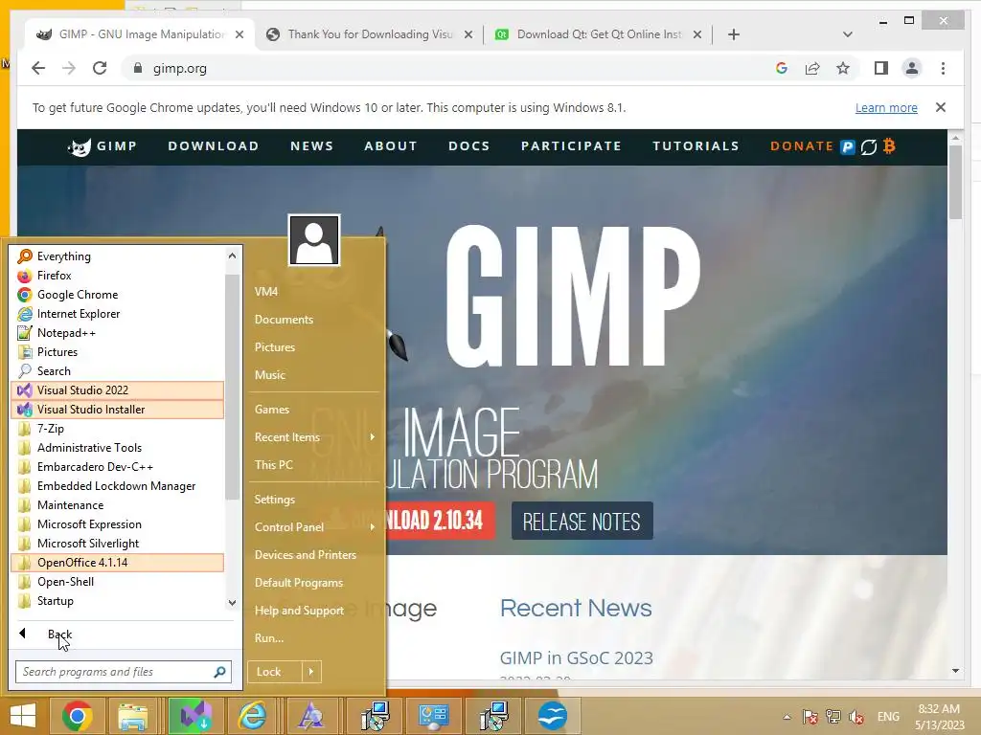981x735 pixels.
Task: Open the DOWNLOAD menu on gimp.org
Action: pyautogui.click(x=214, y=146)
